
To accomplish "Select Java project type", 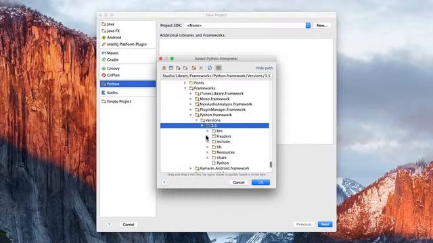I will pos(128,24).
